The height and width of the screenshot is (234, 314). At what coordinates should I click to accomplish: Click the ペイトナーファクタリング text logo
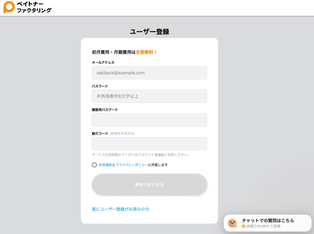coord(32,8)
